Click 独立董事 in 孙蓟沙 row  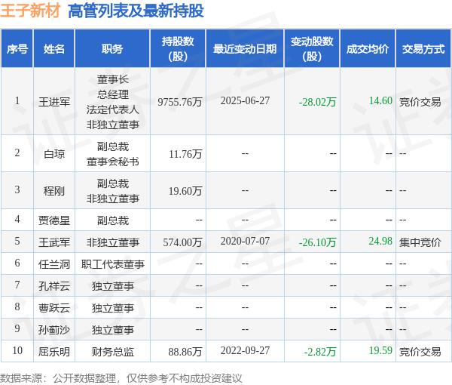(x=113, y=330)
